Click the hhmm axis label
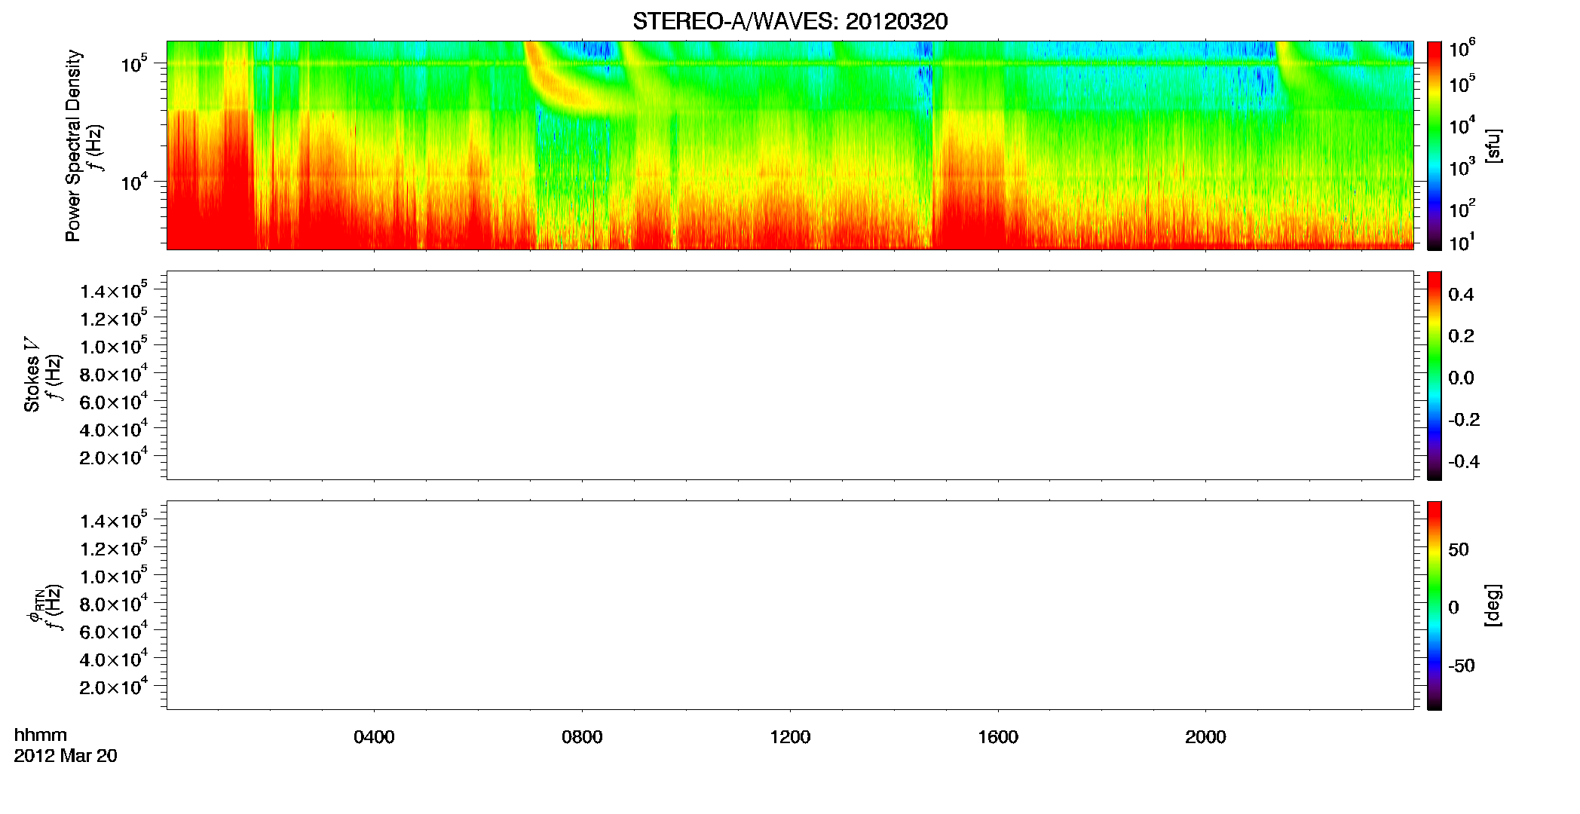The width and height of the screenshot is (1580, 814). pos(41,736)
